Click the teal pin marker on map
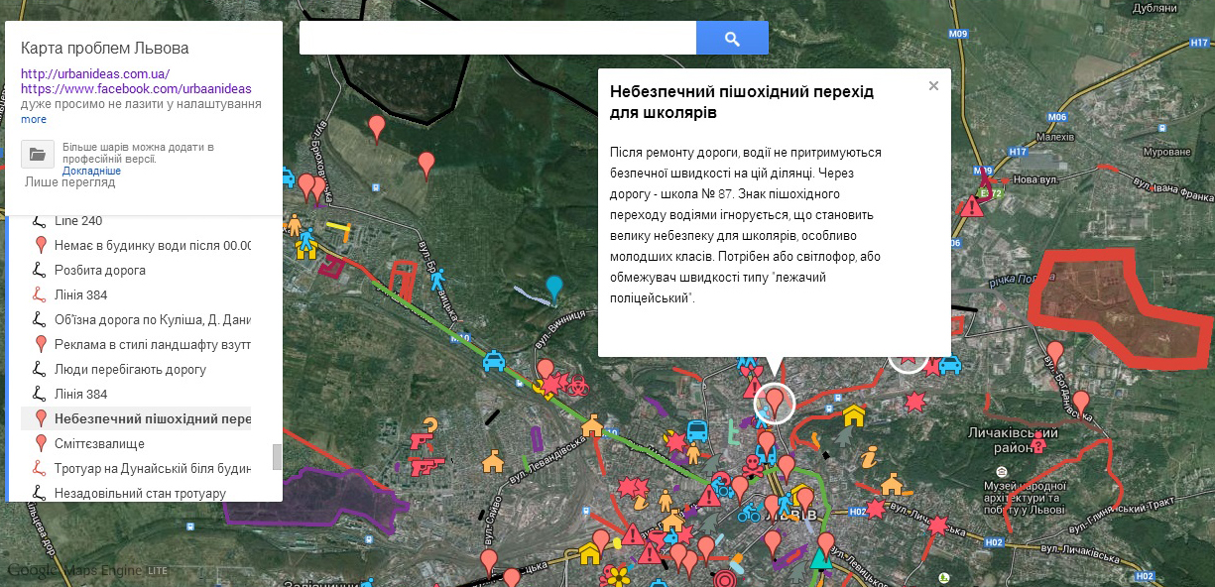The height and width of the screenshot is (587, 1215). click(553, 288)
